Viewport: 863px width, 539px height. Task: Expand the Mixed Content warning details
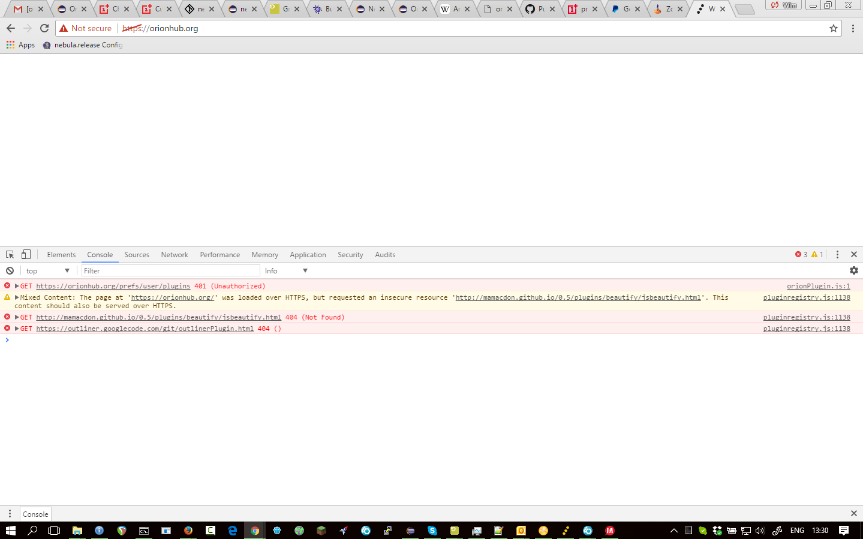click(16, 297)
